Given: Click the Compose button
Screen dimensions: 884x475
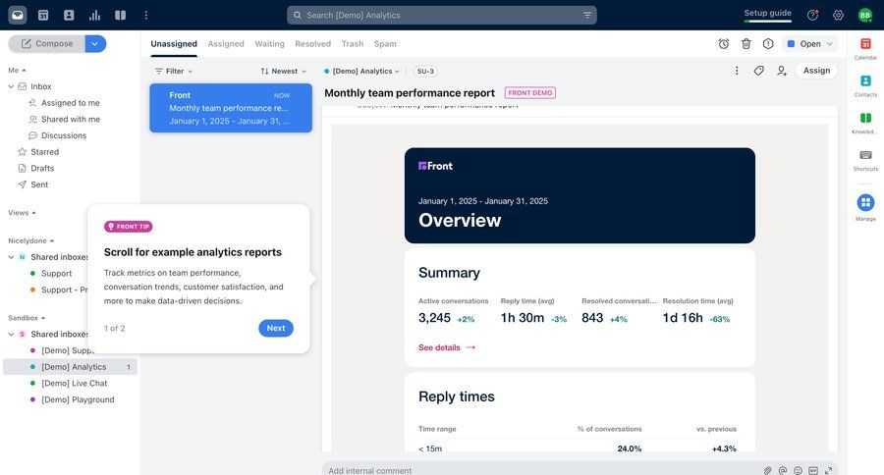Looking at the screenshot, I should (x=47, y=43).
